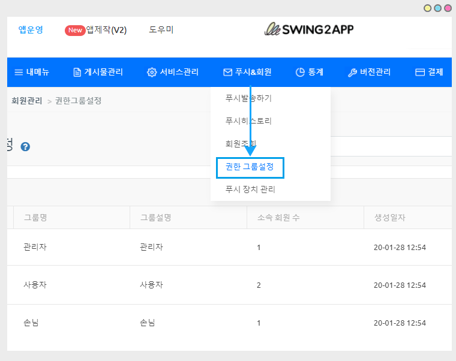Click the 생성일자 column header
Image resolution: width=456 pixels, height=361 pixels.
tap(389, 218)
